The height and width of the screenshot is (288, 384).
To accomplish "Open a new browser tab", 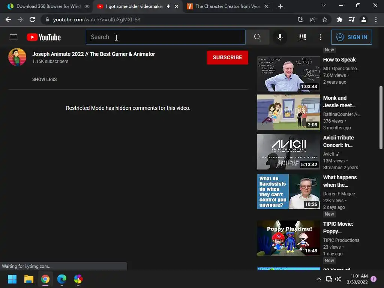I will pyautogui.click(x=280, y=6).
